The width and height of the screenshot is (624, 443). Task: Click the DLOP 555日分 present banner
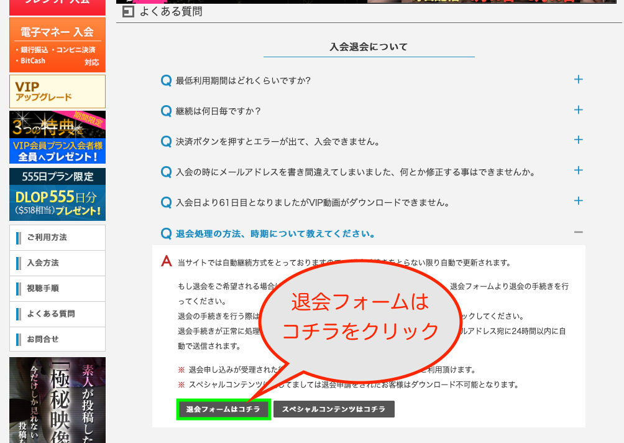(57, 195)
